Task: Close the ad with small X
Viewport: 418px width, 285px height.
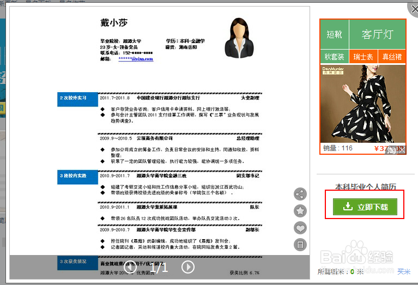Action: pos(402,150)
